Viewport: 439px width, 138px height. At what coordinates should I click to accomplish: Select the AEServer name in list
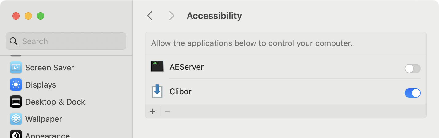186,67
